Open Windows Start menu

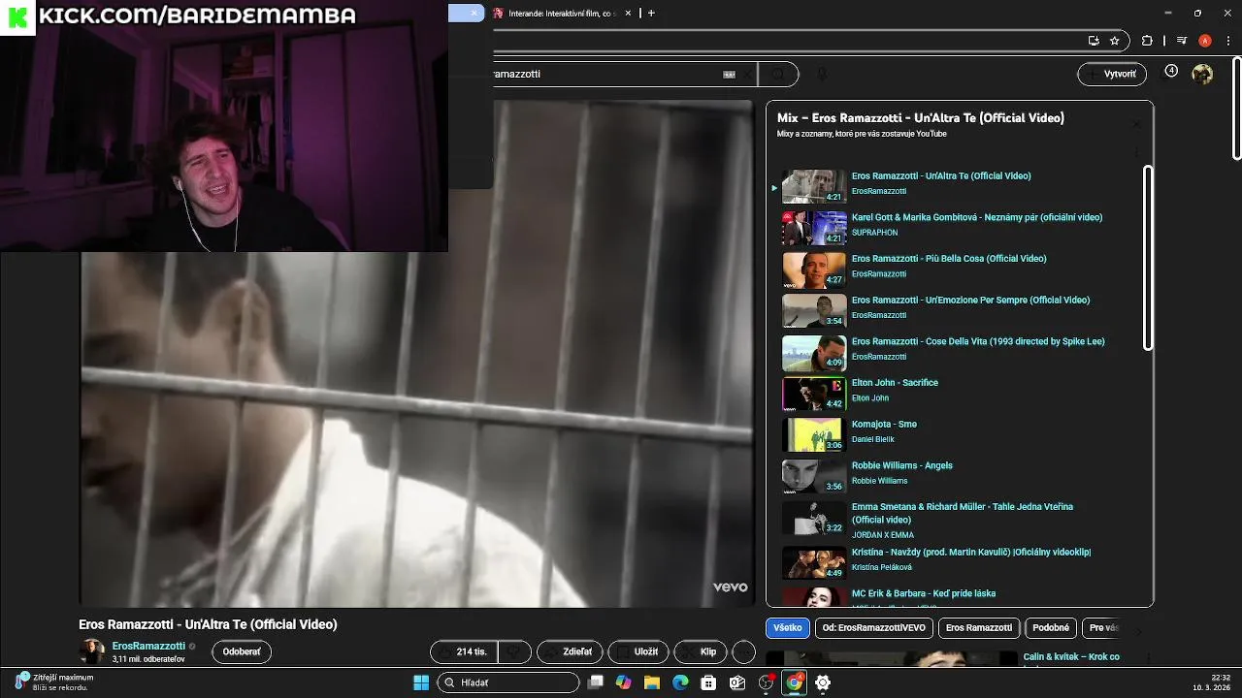[x=421, y=682]
